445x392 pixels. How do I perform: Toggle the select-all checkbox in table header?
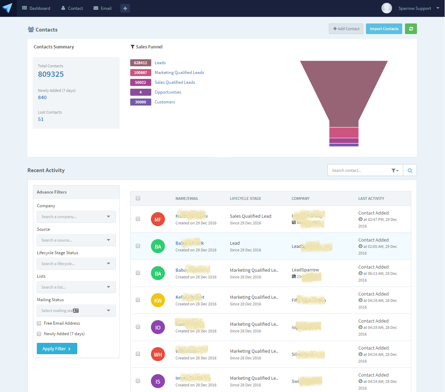click(138, 198)
